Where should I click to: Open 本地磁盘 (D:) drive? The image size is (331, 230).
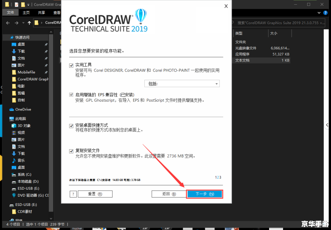point(28,181)
